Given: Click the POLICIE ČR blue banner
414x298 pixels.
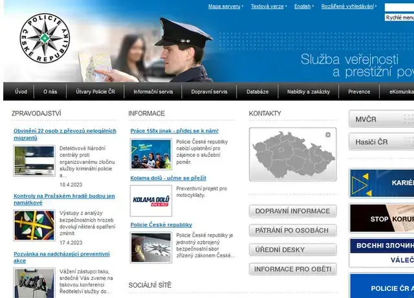Looking at the screenshot, I should (382, 286).
